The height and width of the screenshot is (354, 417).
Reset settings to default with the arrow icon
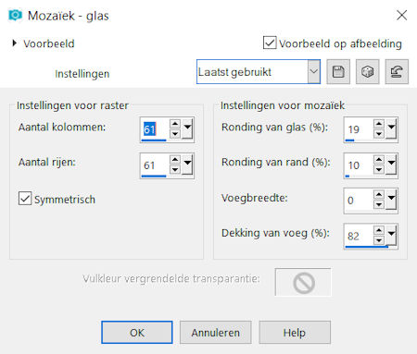point(397,72)
